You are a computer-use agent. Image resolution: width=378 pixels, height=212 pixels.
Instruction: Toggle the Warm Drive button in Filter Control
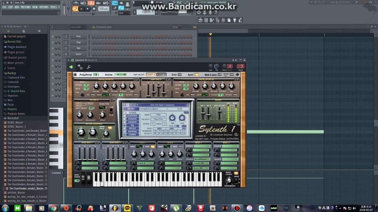(110, 128)
